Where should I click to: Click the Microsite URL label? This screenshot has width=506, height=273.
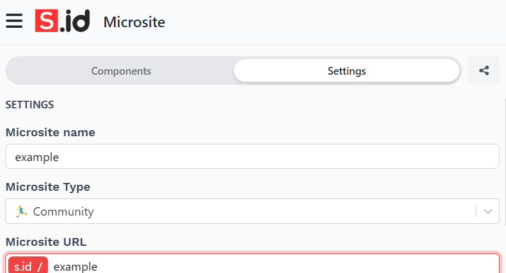point(46,241)
